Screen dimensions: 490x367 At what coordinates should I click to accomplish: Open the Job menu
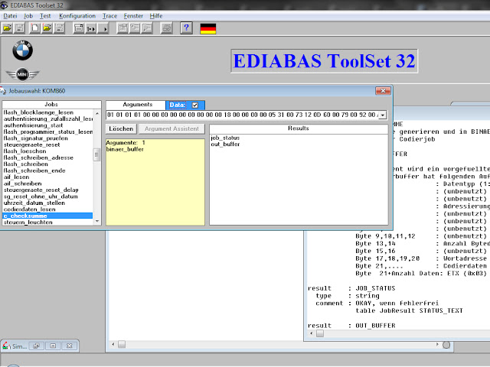(x=28, y=15)
